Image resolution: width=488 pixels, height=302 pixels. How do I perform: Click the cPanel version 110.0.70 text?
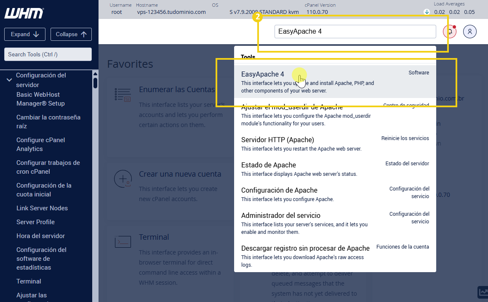coord(317,12)
